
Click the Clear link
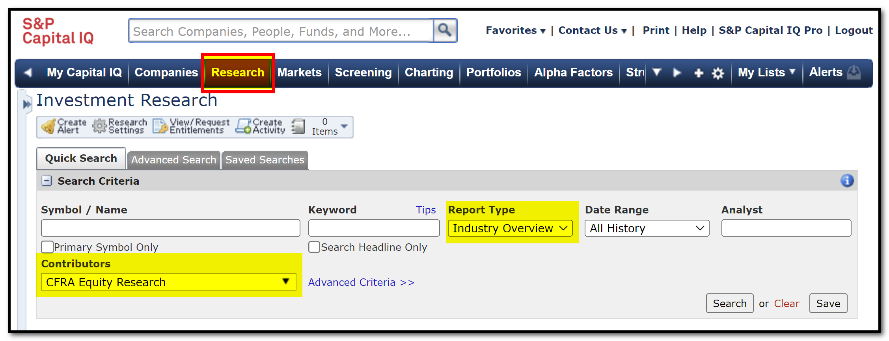786,304
